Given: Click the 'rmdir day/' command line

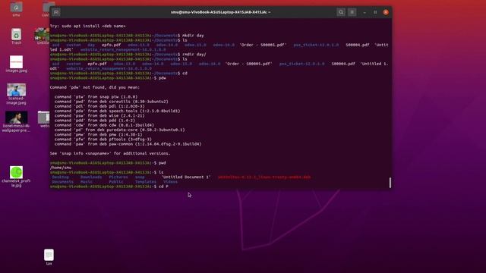Looking at the screenshot, I should [x=128, y=55].
